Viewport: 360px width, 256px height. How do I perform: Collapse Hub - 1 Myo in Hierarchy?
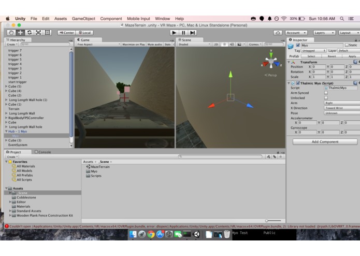point(6,131)
